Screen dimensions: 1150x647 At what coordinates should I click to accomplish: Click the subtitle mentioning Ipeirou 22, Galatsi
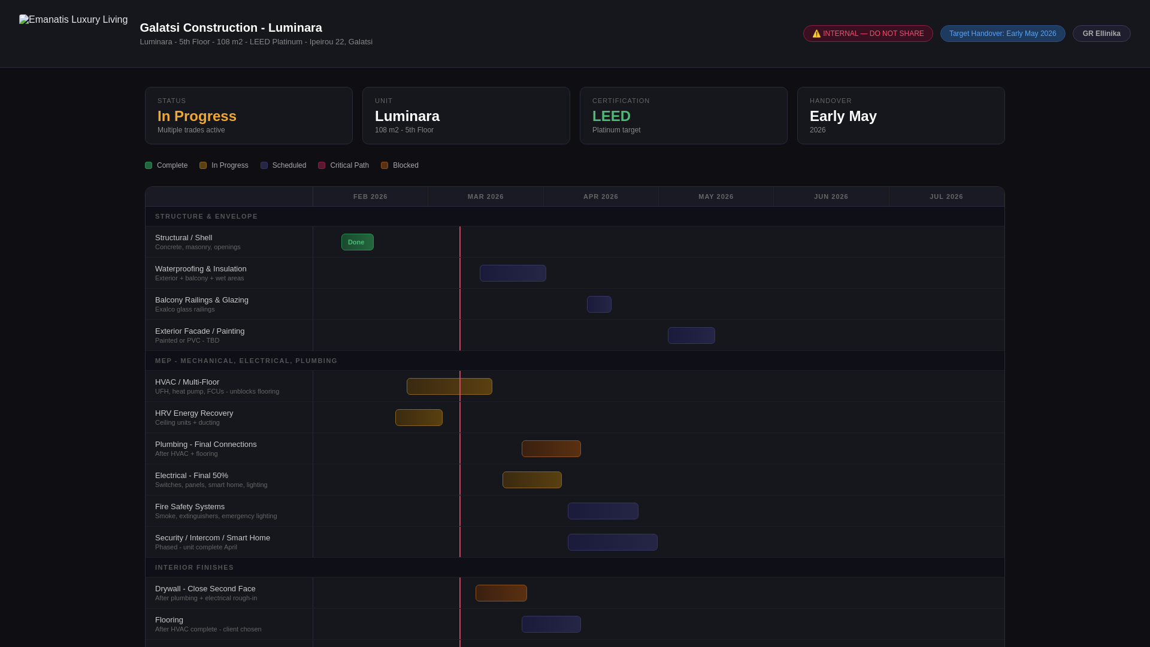click(x=256, y=42)
